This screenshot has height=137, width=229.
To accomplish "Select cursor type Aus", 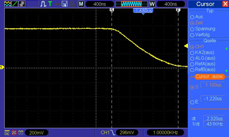I will [x=197, y=17].
